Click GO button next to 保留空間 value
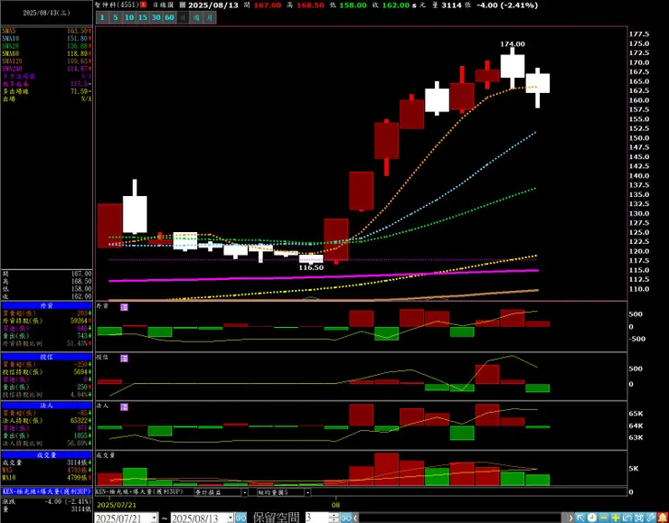Viewport: 669px width, 523px height. (x=346, y=518)
